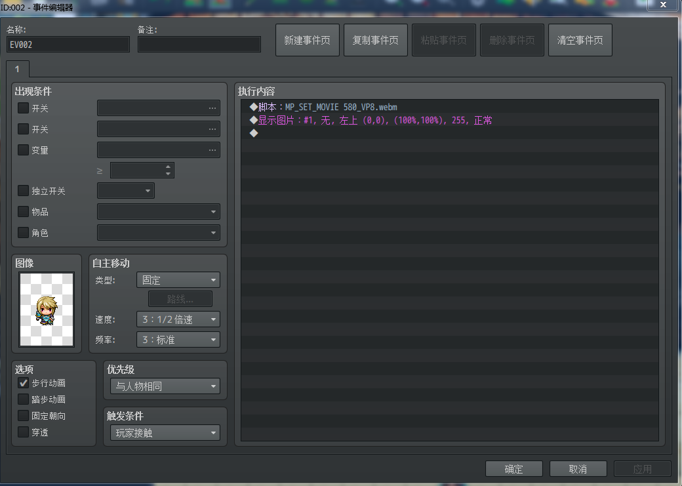
Task: Click the 复制事件页 button
Action: point(376,40)
